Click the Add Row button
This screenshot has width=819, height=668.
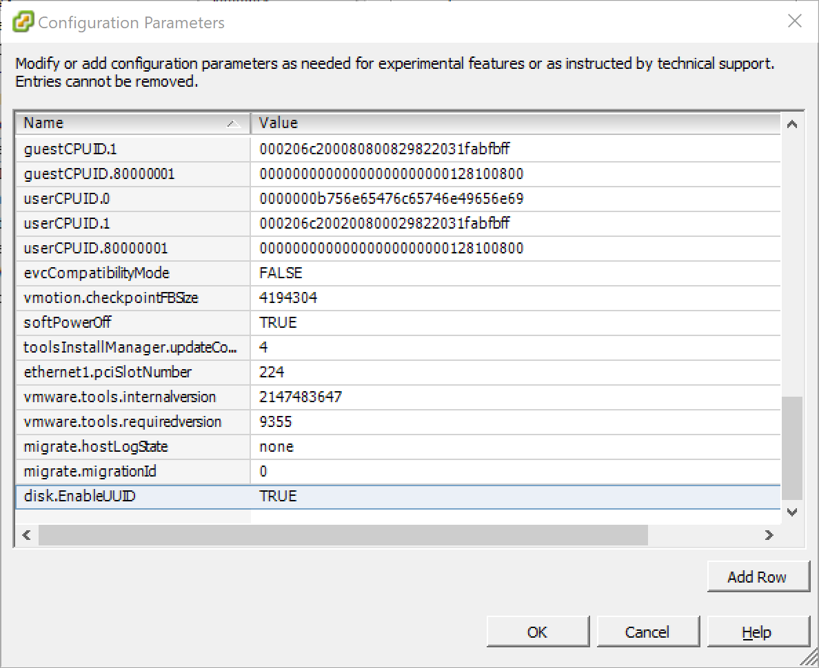pyautogui.click(x=758, y=576)
